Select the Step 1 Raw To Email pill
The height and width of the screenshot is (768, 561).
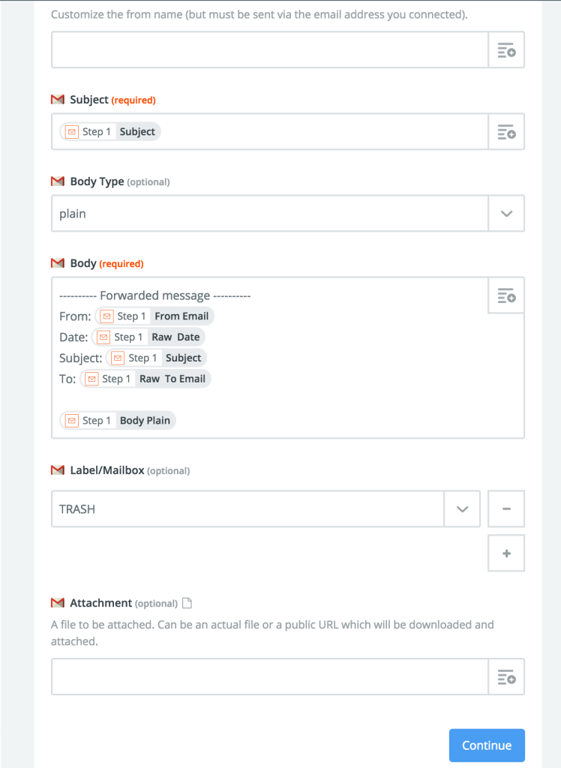(x=145, y=379)
